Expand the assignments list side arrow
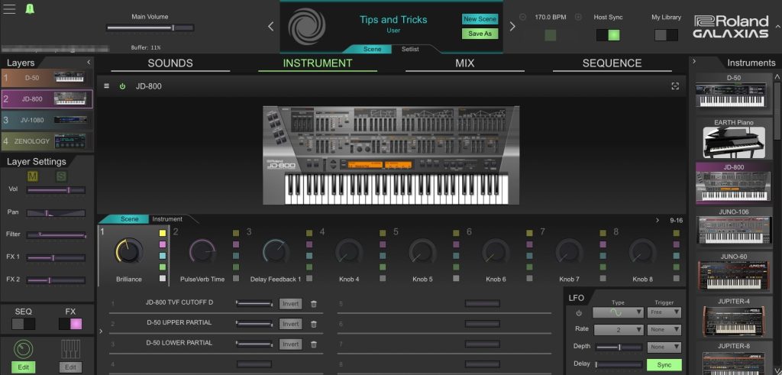The height and width of the screenshot is (375, 782). click(101, 331)
